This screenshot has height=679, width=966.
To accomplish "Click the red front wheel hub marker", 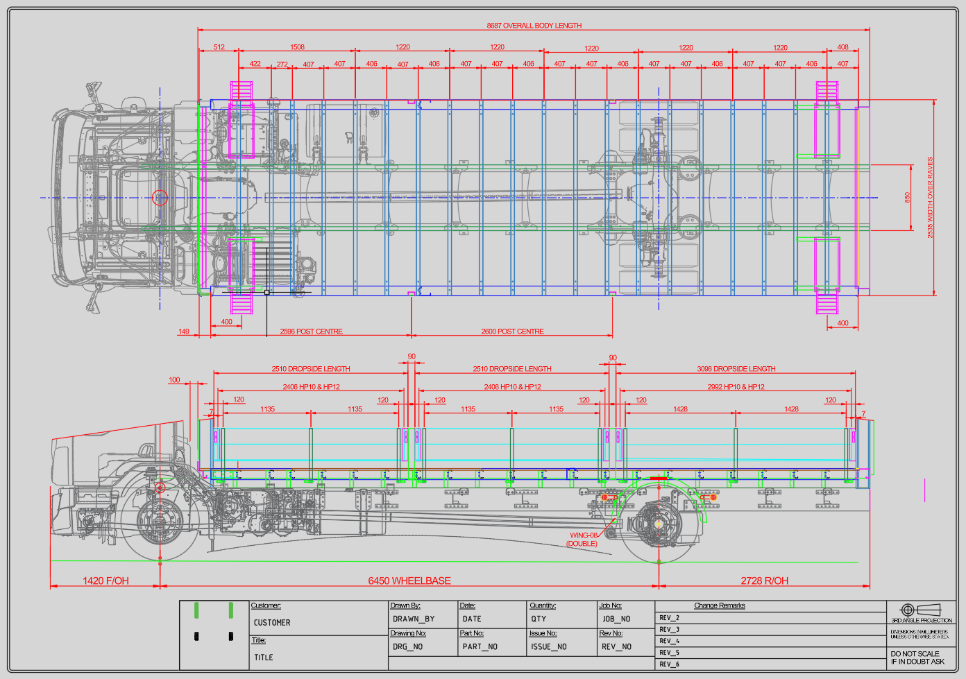I will (160, 488).
